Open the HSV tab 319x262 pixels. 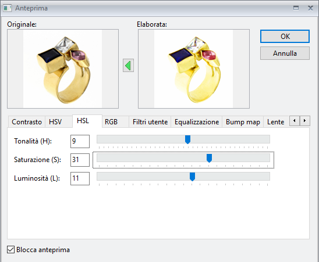click(x=55, y=122)
